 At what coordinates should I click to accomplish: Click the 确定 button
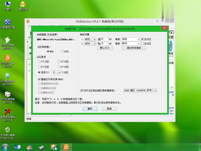(90, 109)
